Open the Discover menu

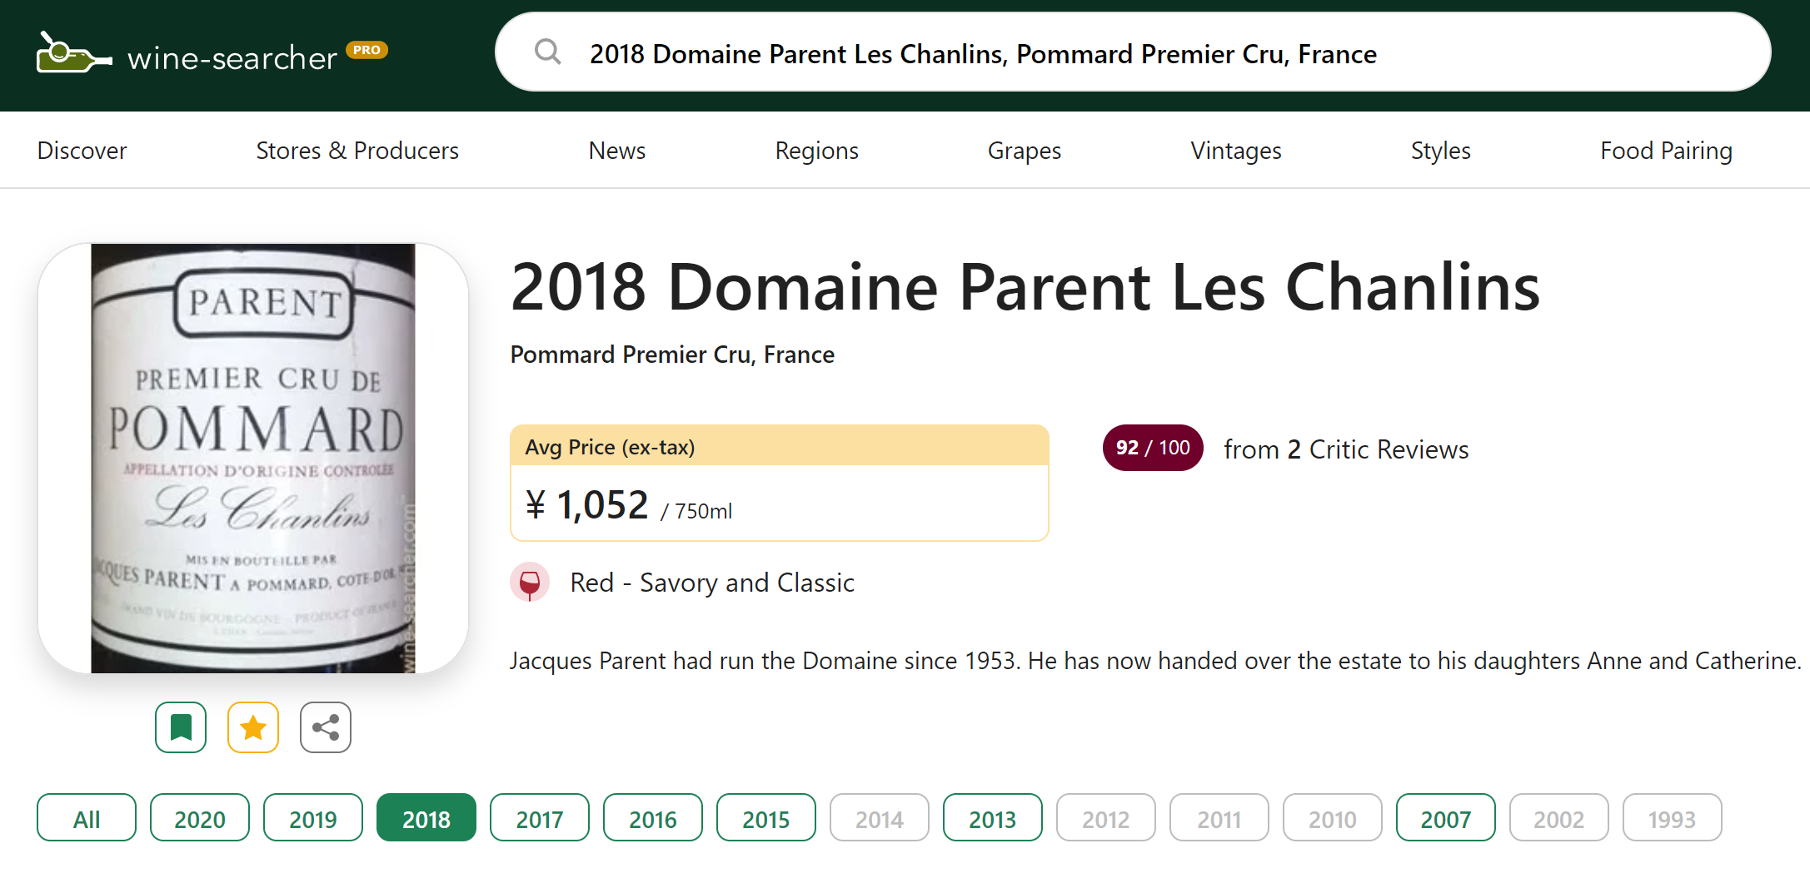(x=82, y=151)
